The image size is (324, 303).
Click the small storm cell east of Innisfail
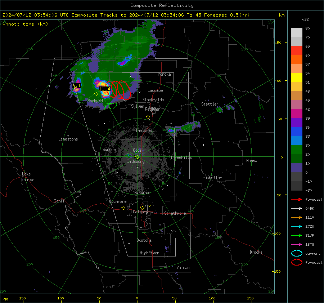(x=171, y=130)
